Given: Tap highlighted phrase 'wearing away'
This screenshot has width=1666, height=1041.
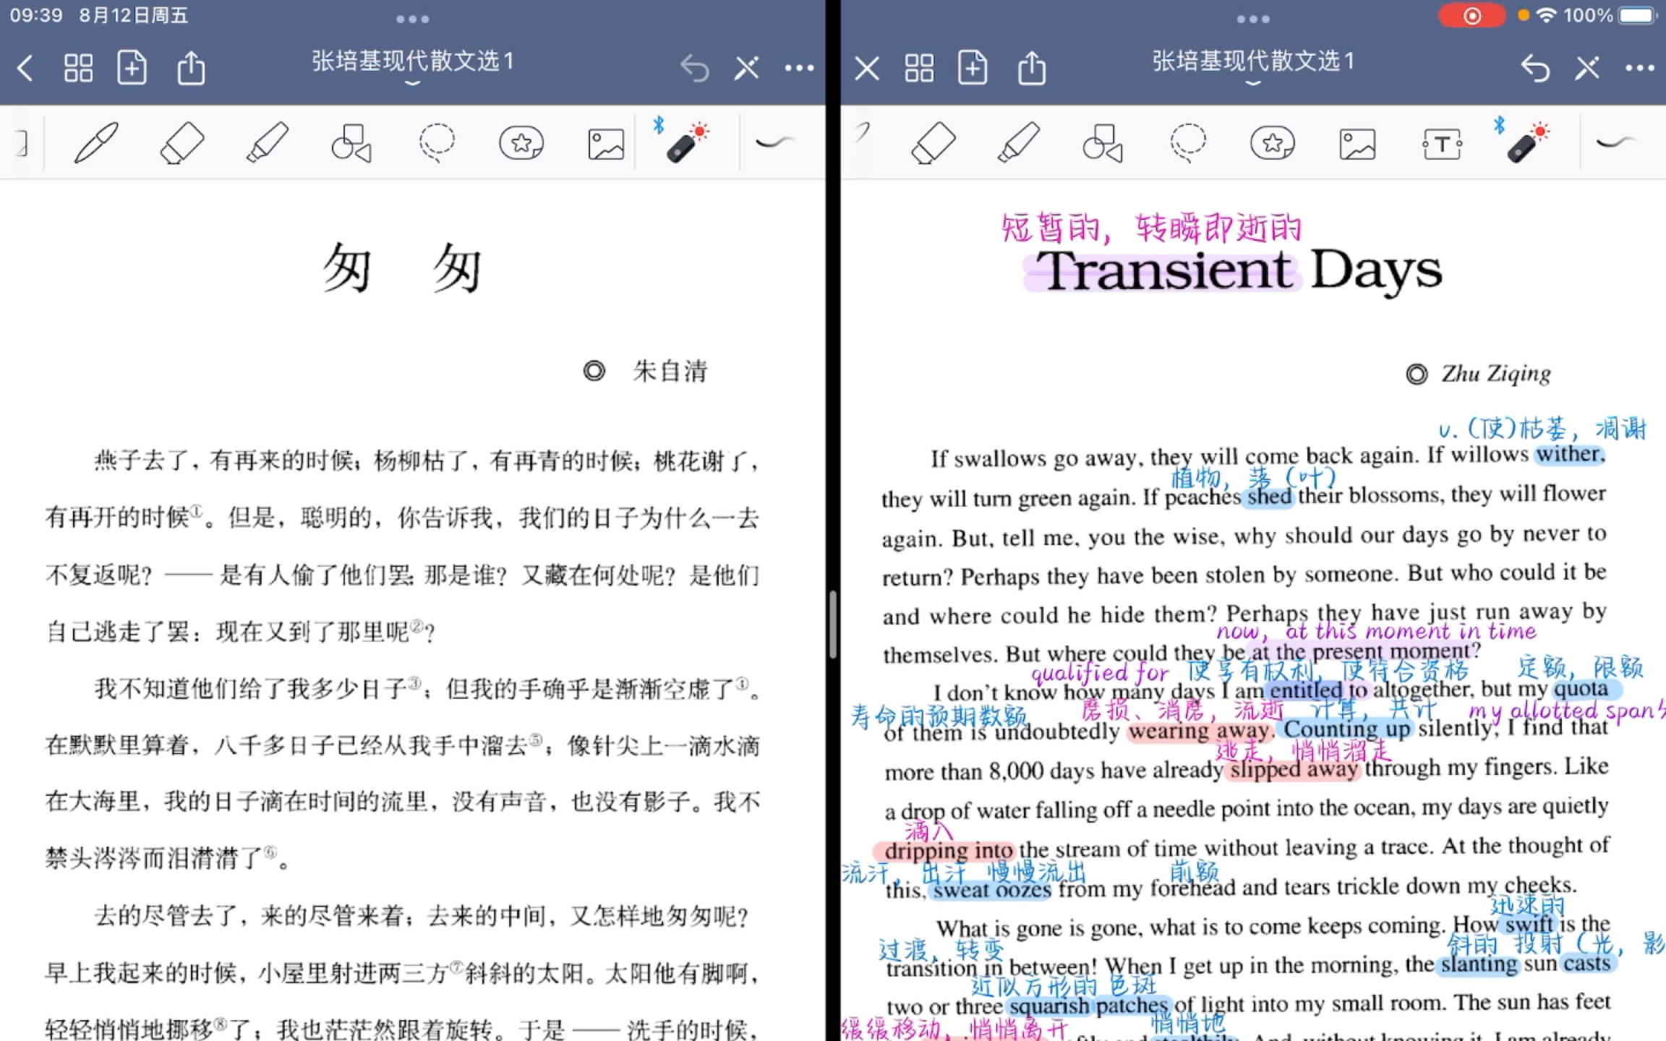Looking at the screenshot, I should pyautogui.click(x=1198, y=732).
